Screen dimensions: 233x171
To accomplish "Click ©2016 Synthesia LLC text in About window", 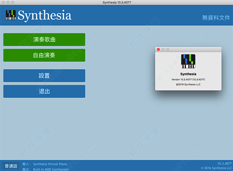I will [188, 84].
